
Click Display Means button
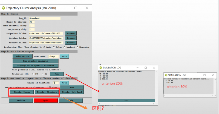pyautogui.click(x=22, y=92)
